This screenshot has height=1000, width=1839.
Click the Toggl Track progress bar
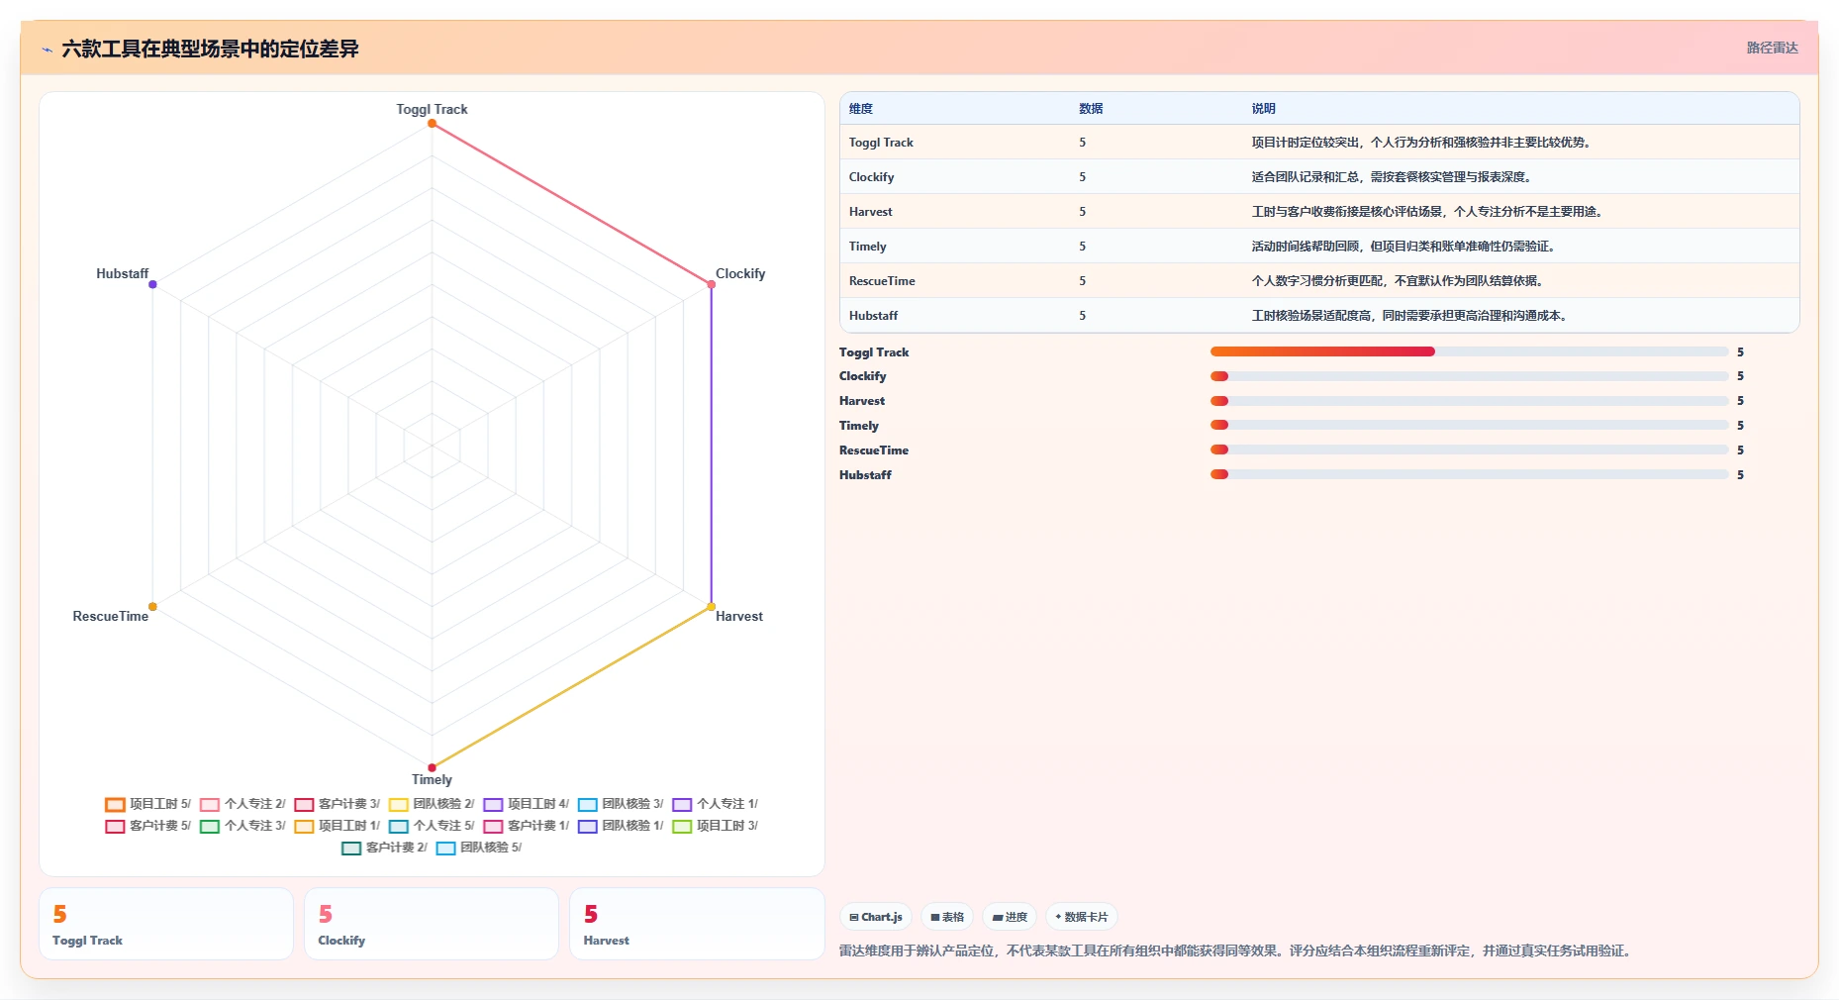pyautogui.click(x=1469, y=351)
